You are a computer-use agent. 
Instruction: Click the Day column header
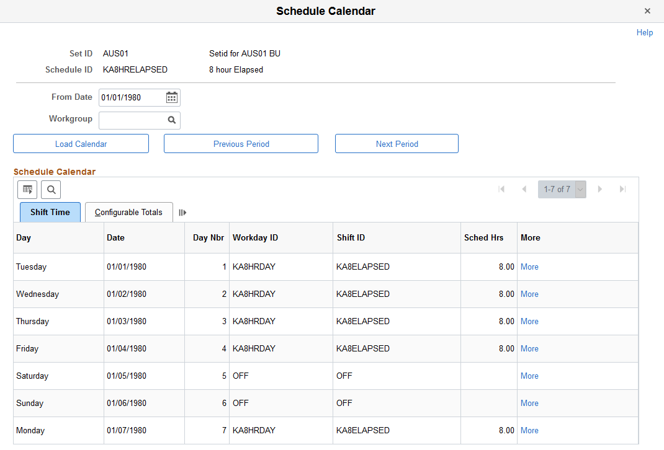[58, 237]
